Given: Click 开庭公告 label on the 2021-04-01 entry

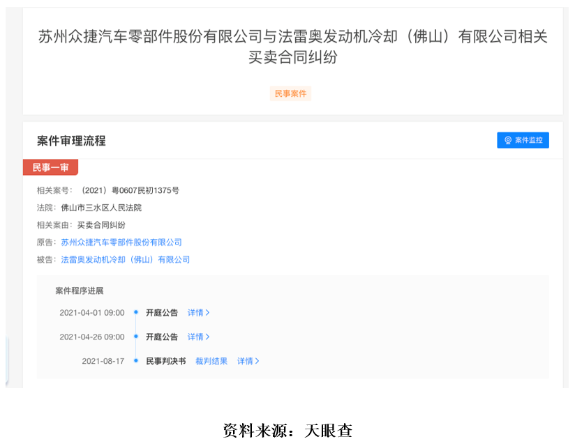Looking at the screenshot, I should pos(162,313).
